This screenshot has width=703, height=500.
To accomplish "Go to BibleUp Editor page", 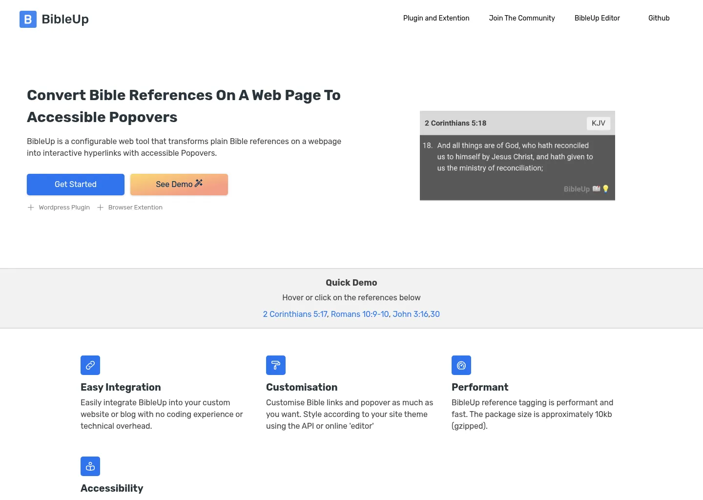I will click(597, 18).
